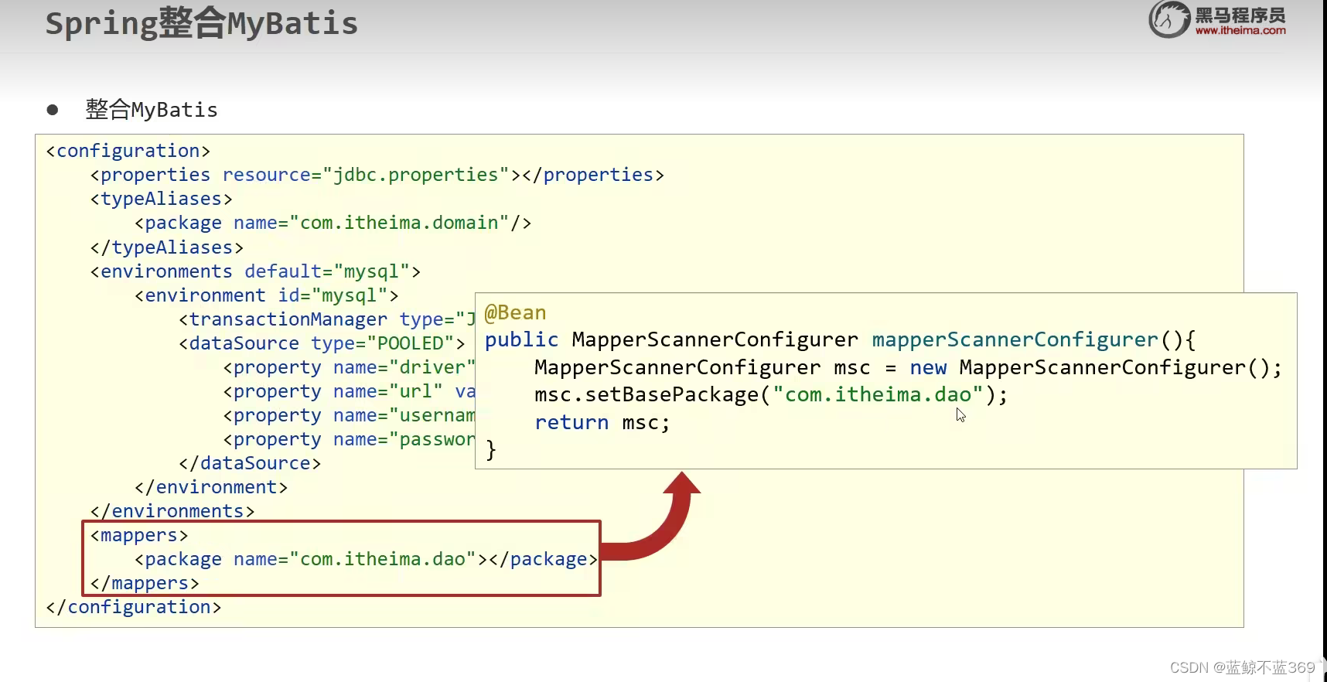Screen dimensions: 1327x682
Task: Click the closing </typeAliases> tag
Action: point(167,247)
